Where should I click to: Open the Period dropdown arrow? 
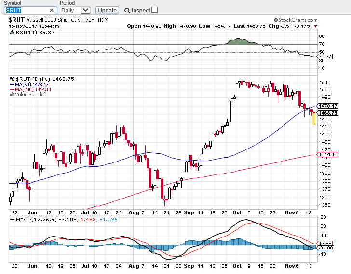tap(85, 10)
